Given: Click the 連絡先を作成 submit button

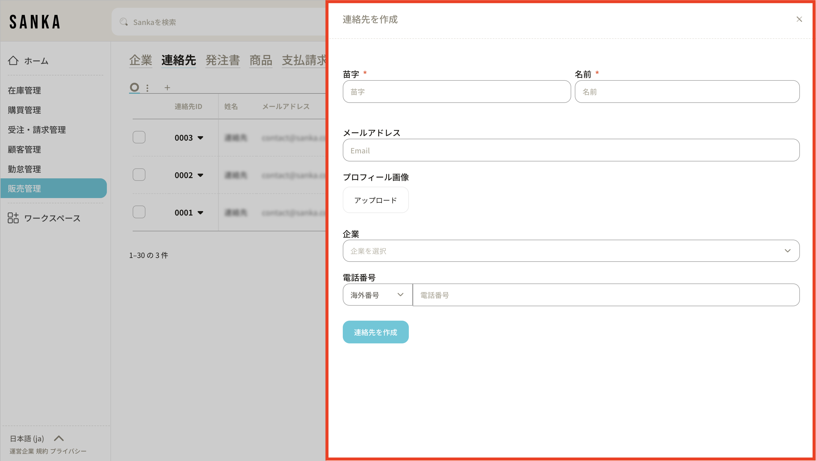Looking at the screenshot, I should 375,332.
